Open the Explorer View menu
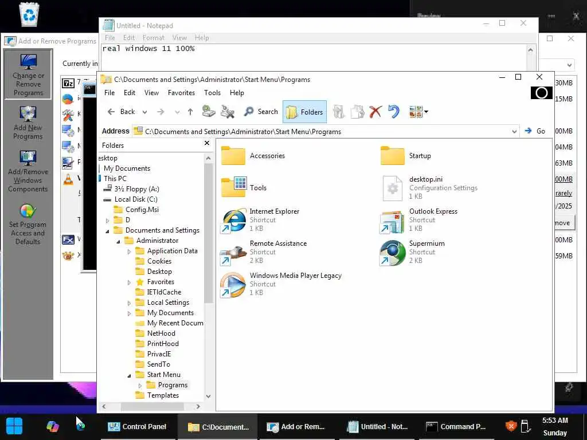 [151, 93]
